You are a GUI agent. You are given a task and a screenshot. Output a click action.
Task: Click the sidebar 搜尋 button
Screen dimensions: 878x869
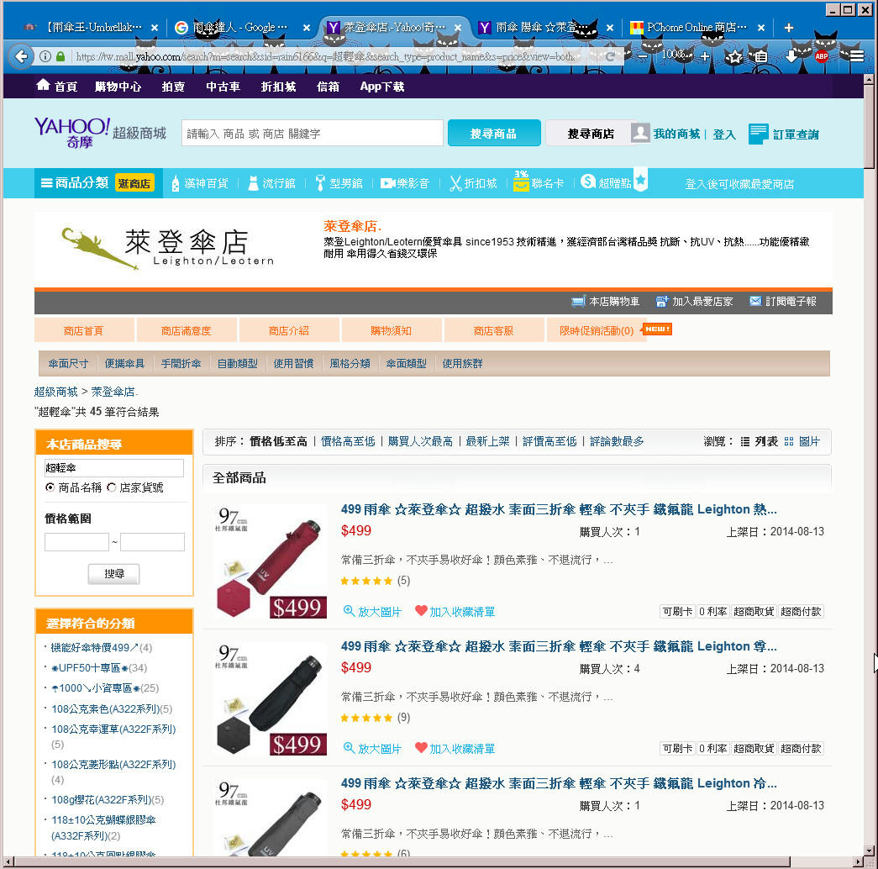pos(113,574)
